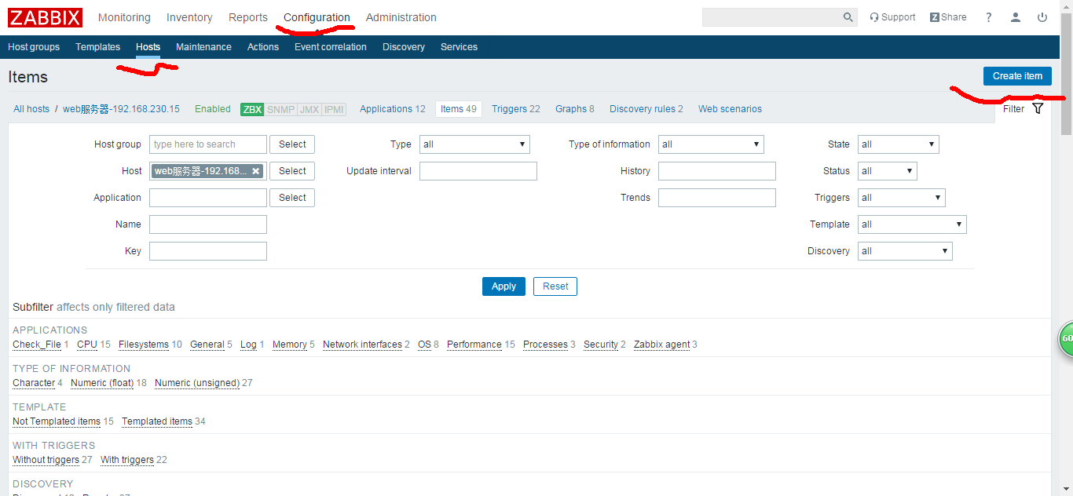Open Event correlation submenu
Screen dimensions: 1073x496
click(x=331, y=47)
